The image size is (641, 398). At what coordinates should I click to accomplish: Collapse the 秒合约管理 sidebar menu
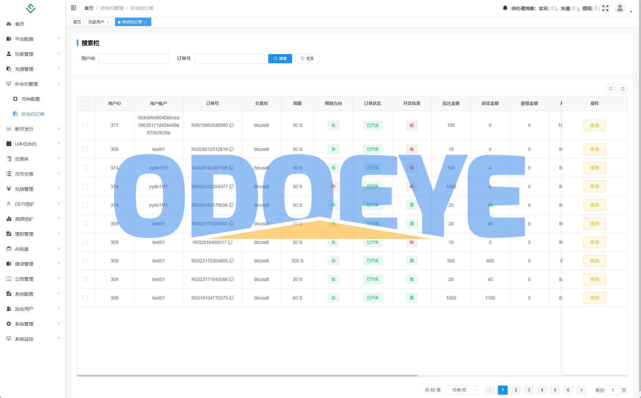point(33,84)
